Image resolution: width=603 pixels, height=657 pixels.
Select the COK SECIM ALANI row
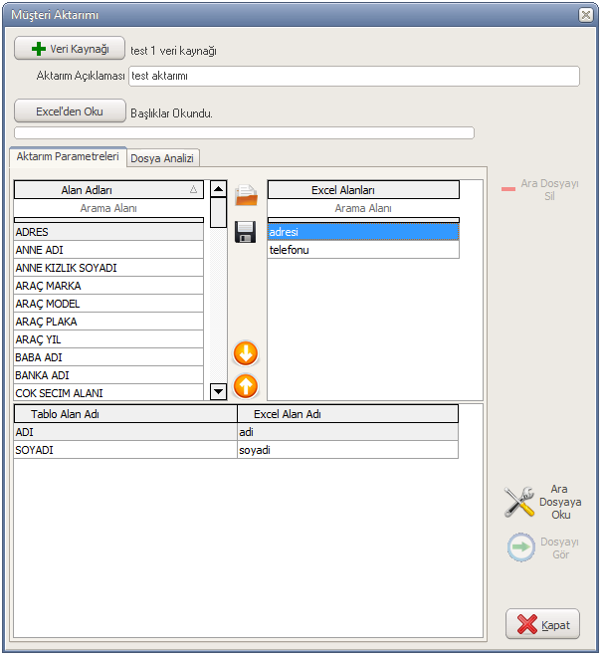point(108,393)
